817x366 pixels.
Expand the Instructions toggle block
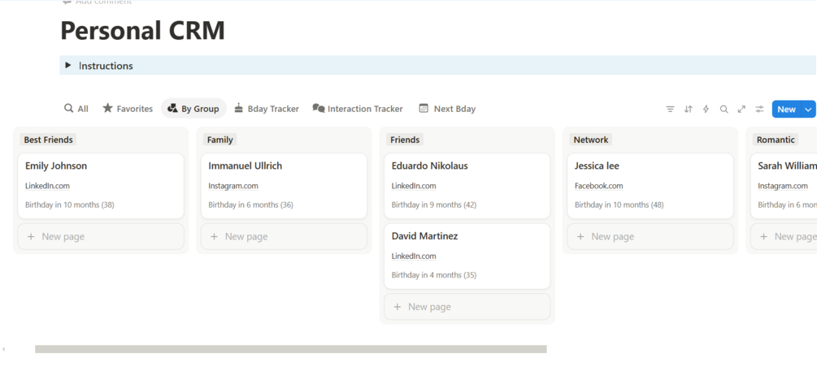pos(68,66)
